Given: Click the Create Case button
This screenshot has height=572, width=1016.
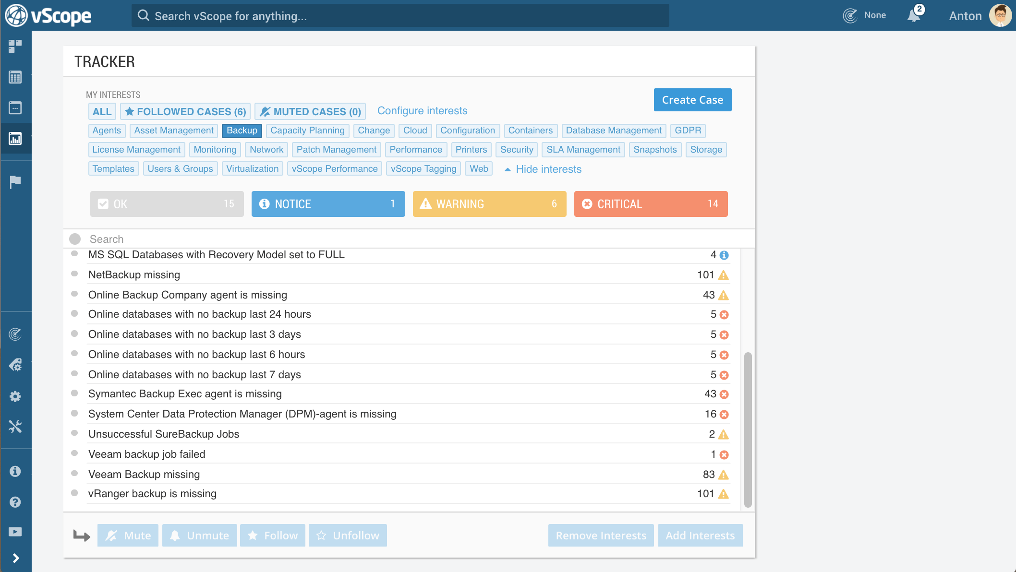Looking at the screenshot, I should 692,100.
